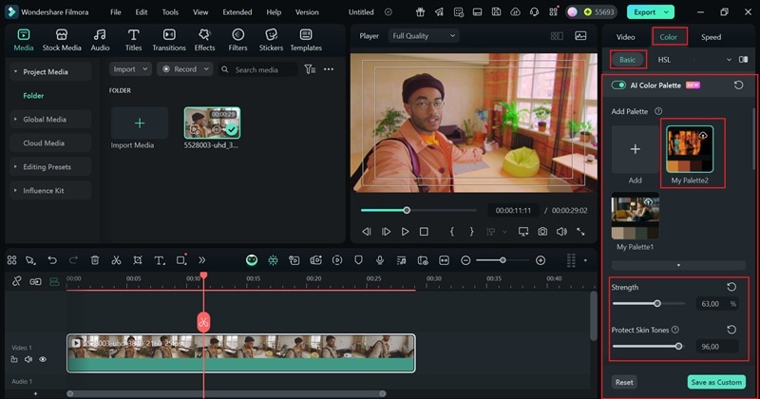Click the Import Media plus tile

[x=140, y=123]
